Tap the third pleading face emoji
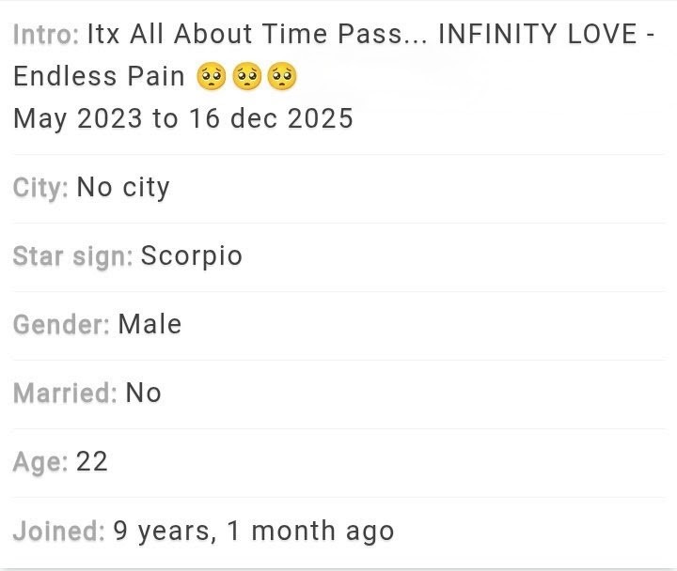 click(x=282, y=76)
